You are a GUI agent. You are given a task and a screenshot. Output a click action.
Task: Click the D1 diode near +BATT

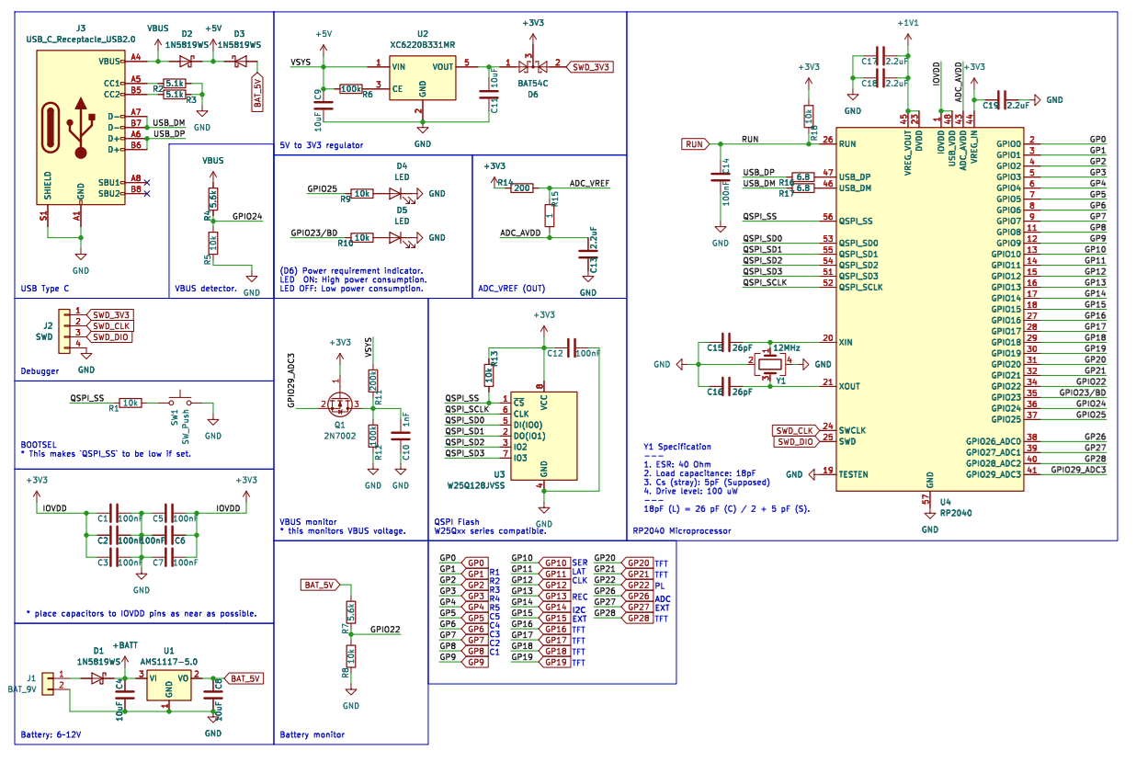(98, 678)
